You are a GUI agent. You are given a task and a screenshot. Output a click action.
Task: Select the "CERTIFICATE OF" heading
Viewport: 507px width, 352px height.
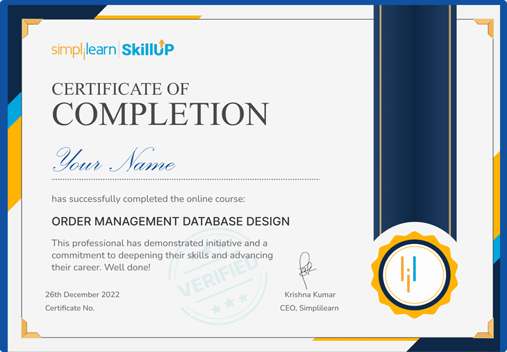(x=120, y=89)
